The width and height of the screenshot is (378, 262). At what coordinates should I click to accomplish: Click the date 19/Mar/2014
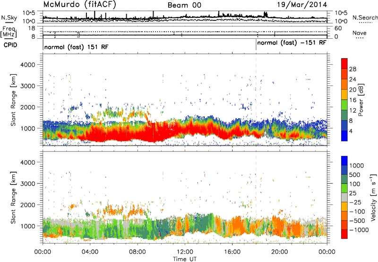coord(302,5)
